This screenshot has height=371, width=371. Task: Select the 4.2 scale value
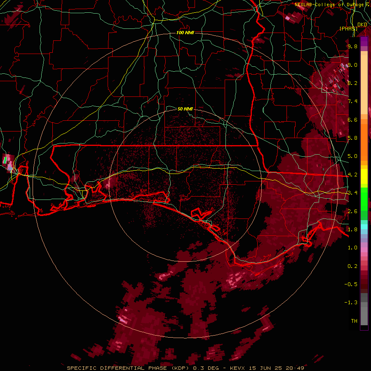pos(352,175)
